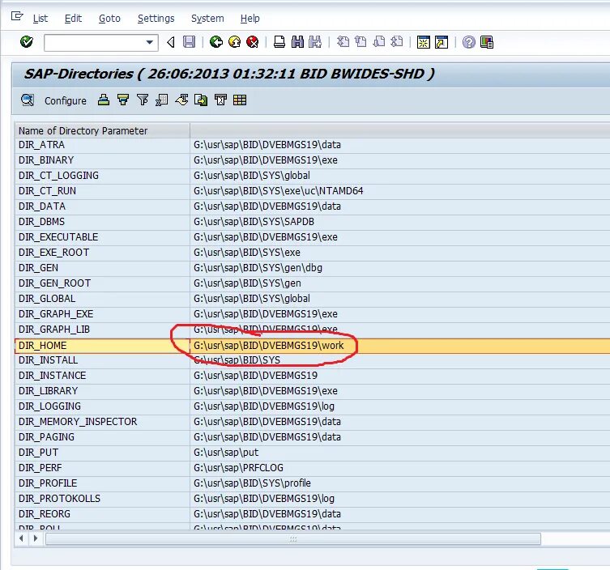The image size is (610, 570).
Task: Click the Configure button
Action: pos(66,100)
